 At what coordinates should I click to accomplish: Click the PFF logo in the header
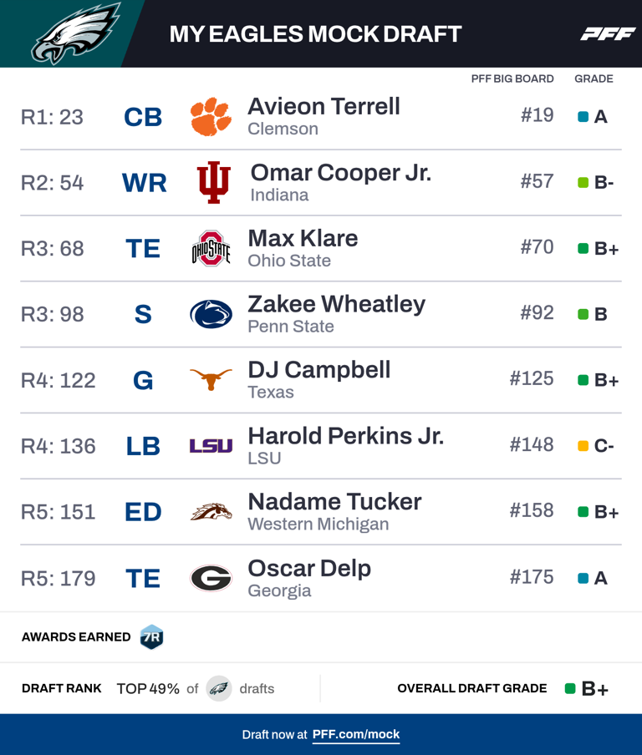[608, 34]
